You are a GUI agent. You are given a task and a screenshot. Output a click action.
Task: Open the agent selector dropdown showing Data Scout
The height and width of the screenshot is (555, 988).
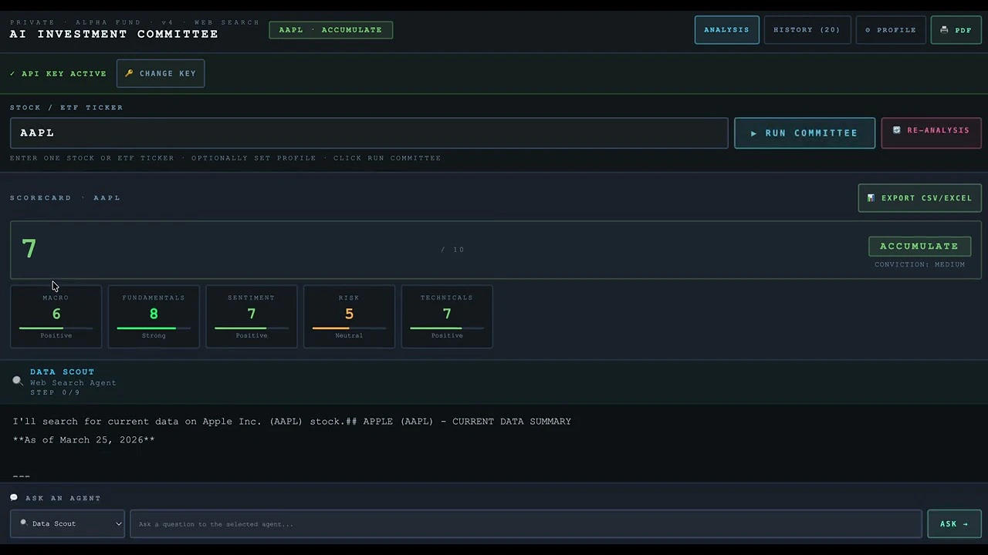[67, 523]
